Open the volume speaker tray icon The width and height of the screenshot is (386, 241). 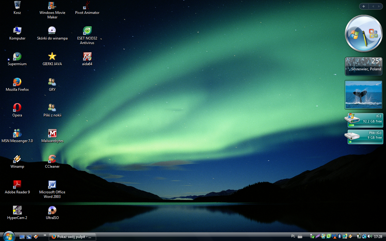coord(370,236)
